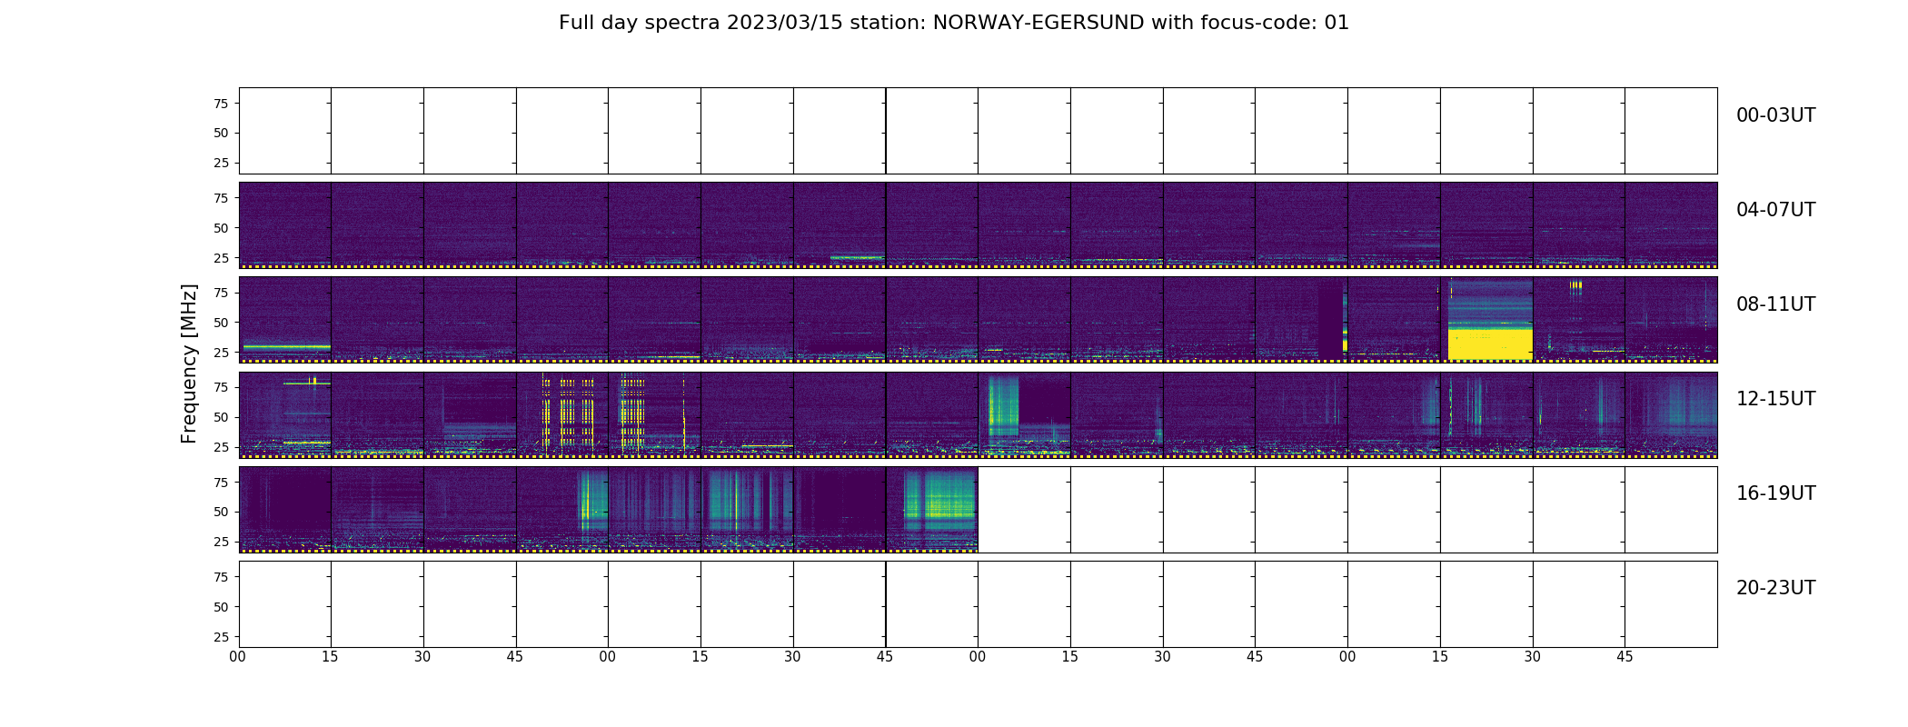Click the green horizontal band in the first 08-11UT panel
Viewport: 1908px width, 727px height.
point(286,347)
